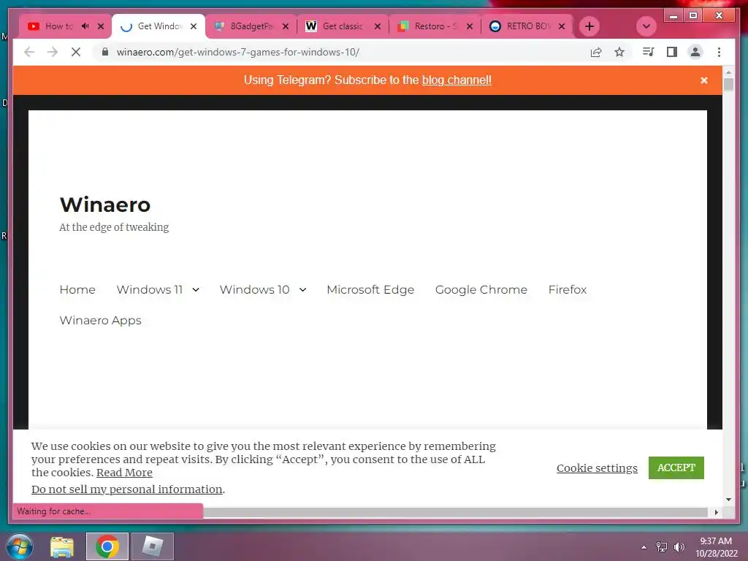The image size is (748, 561).
Task: Open the Roblox taskbar icon
Action: 152,546
